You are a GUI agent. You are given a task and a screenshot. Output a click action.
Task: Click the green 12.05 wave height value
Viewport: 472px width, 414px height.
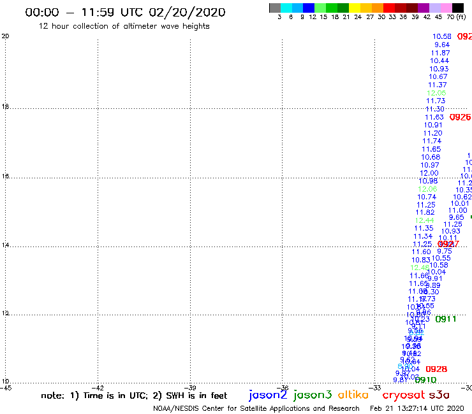click(x=436, y=93)
